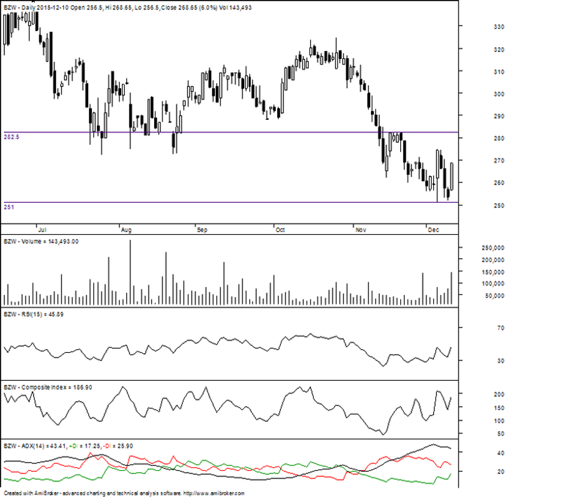
Task: Click the red -DI value label
Action: pos(112,446)
